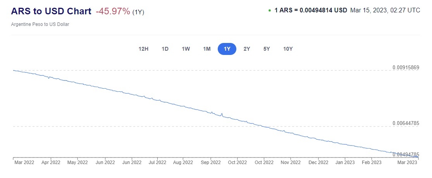Click the 0.00915869 high price label

406,67
